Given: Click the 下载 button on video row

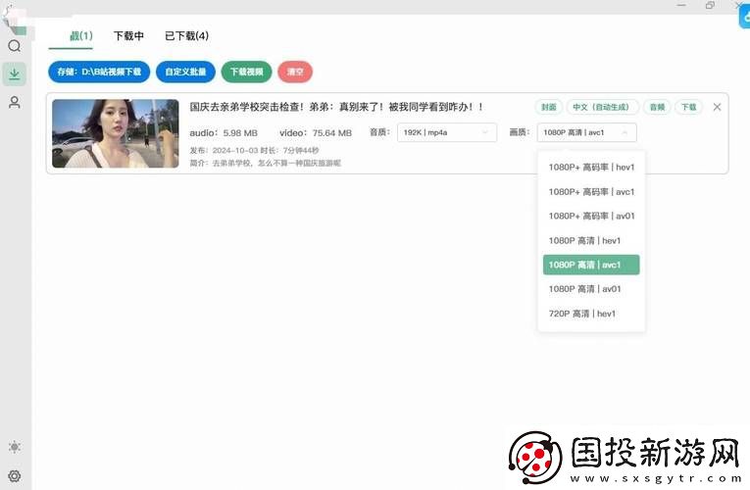Looking at the screenshot, I should pyautogui.click(x=689, y=107).
